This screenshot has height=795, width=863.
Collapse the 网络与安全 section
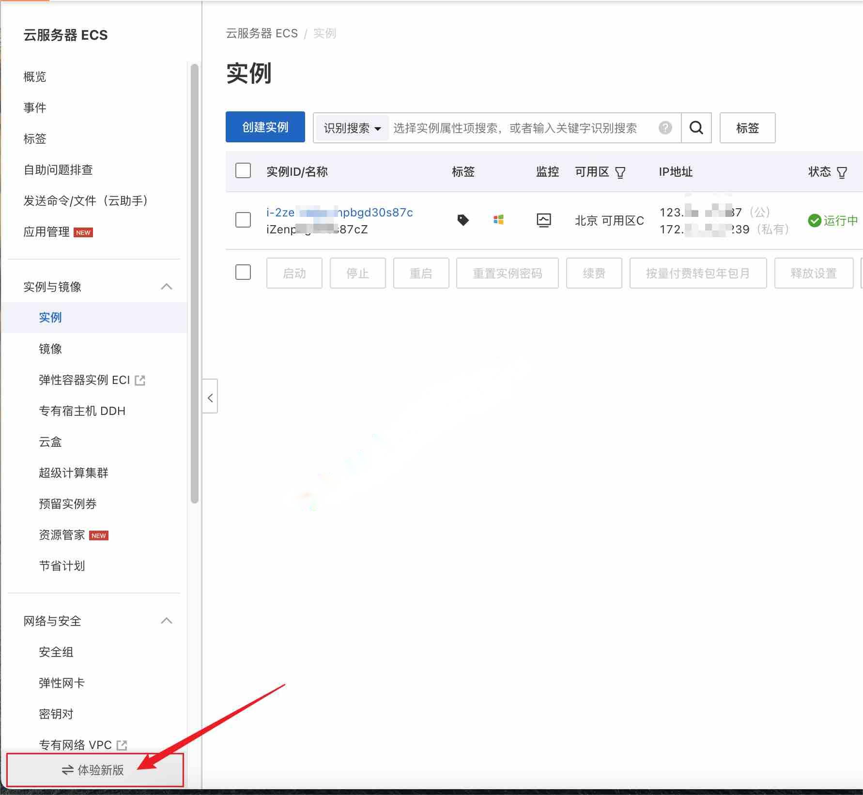pyautogui.click(x=166, y=621)
